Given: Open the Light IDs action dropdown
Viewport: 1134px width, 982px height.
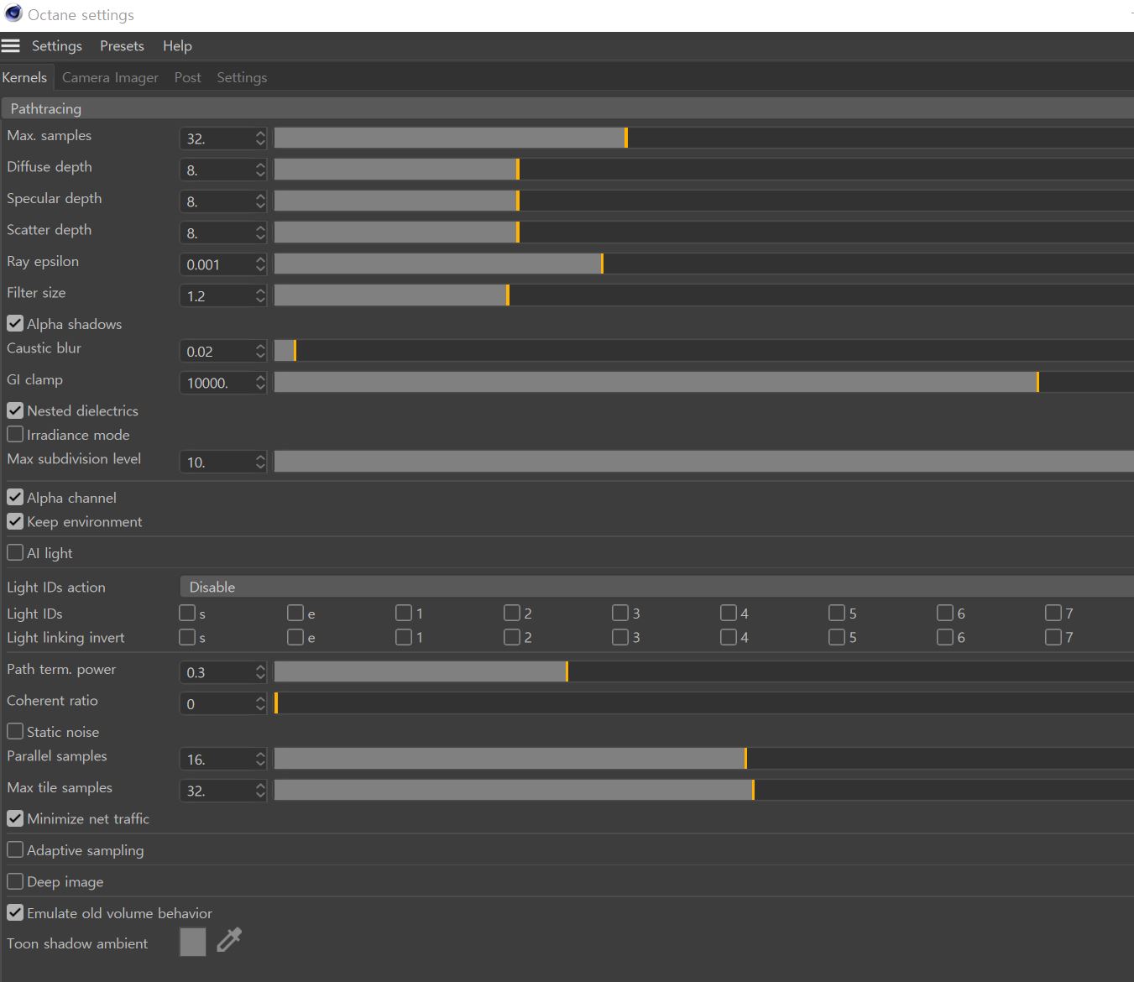Looking at the screenshot, I should click(x=657, y=587).
